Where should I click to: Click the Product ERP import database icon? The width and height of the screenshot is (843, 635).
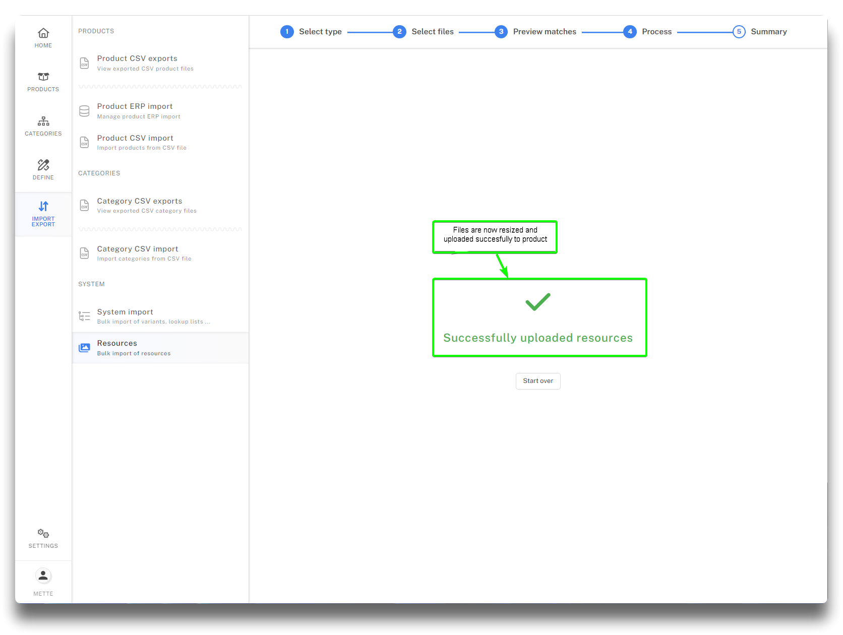click(84, 111)
